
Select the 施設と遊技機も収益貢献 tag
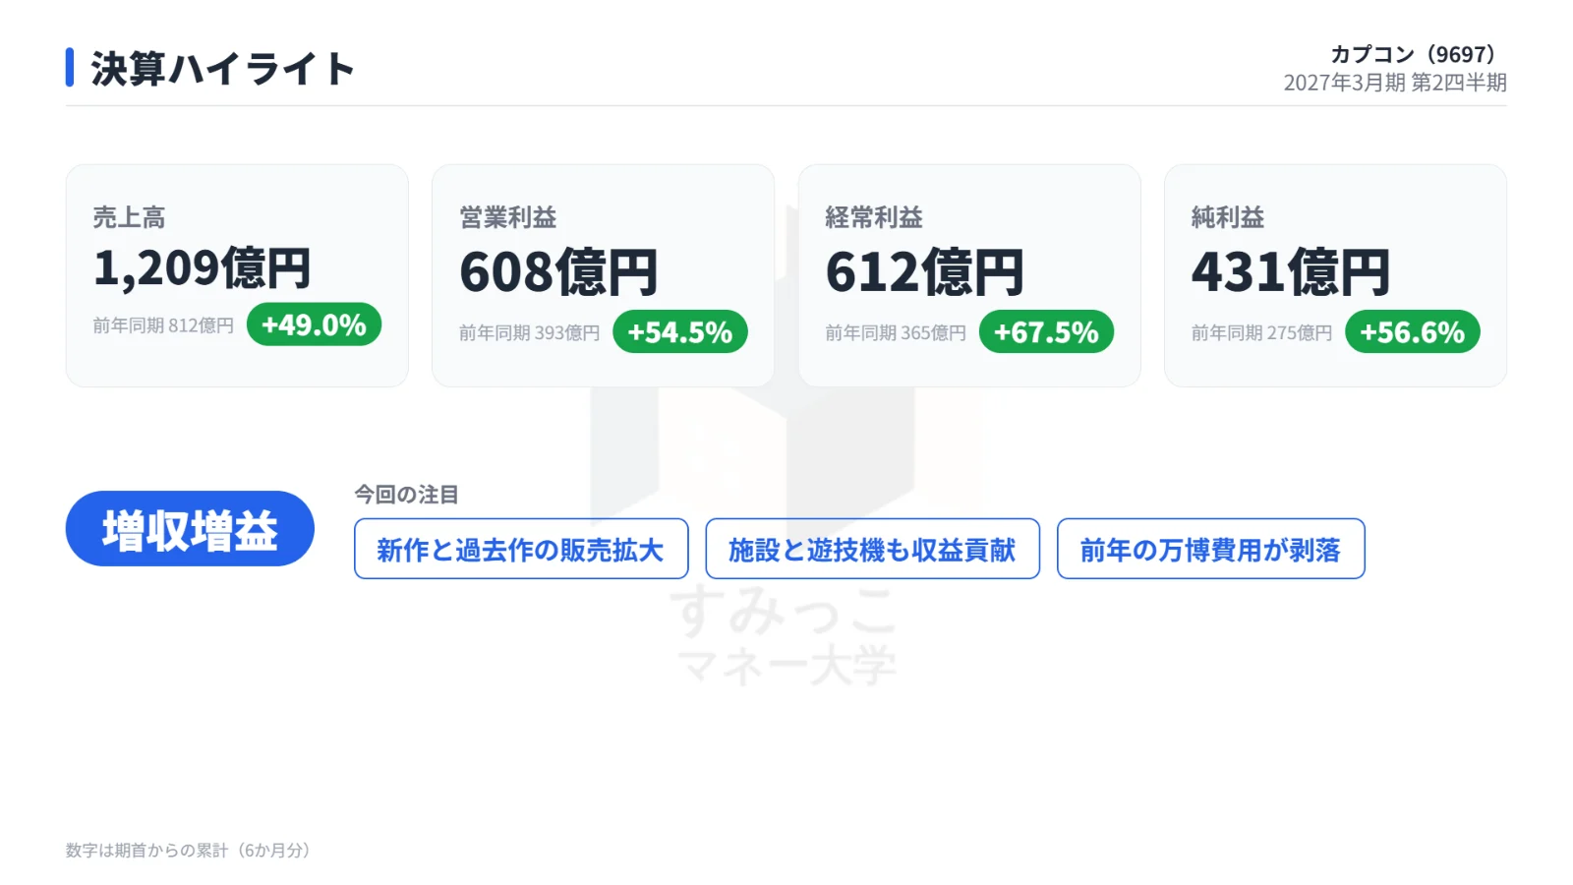tap(872, 549)
